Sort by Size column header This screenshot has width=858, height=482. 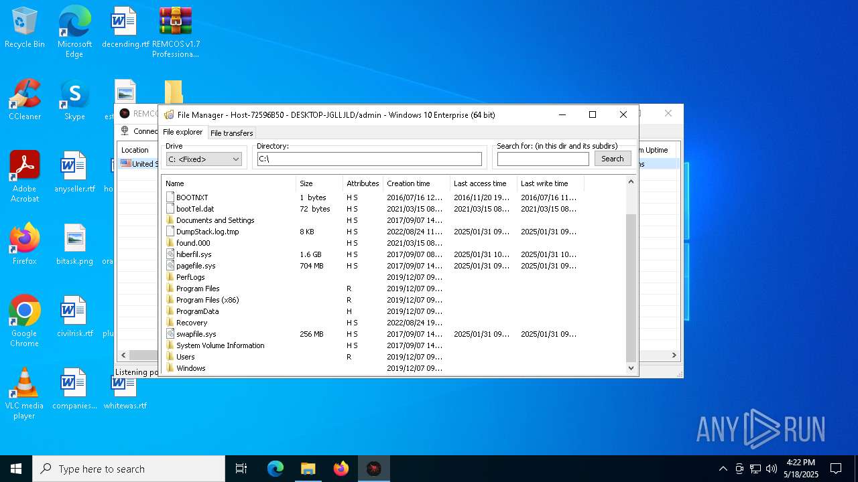click(x=319, y=183)
